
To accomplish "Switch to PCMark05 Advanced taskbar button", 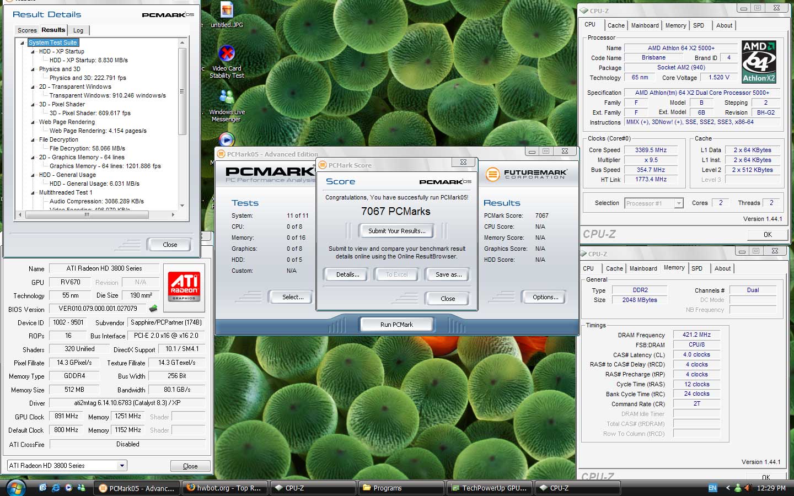I will (137, 488).
